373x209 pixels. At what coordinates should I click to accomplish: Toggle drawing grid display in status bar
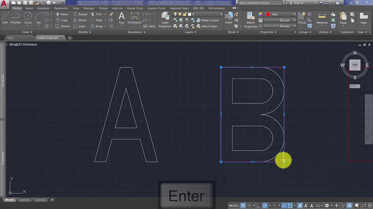[x=243, y=206]
